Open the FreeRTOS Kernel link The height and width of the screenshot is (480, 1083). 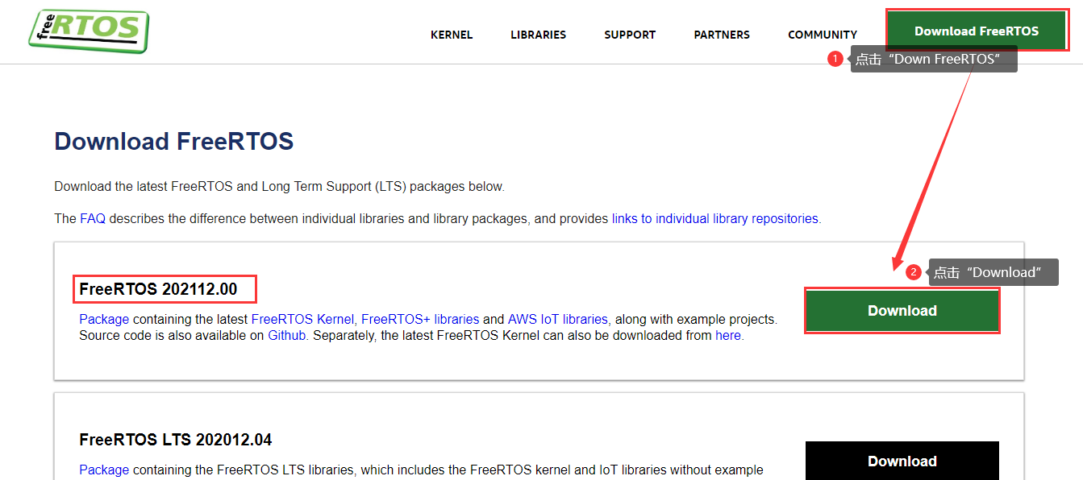tap(302, 319)
